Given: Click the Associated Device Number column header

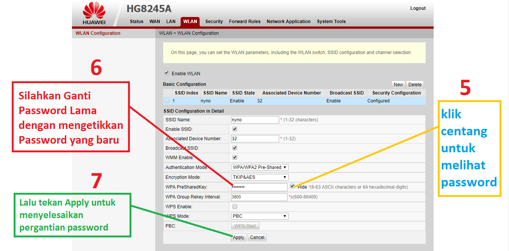Looking at the screenshot, I should coord(292,93).
